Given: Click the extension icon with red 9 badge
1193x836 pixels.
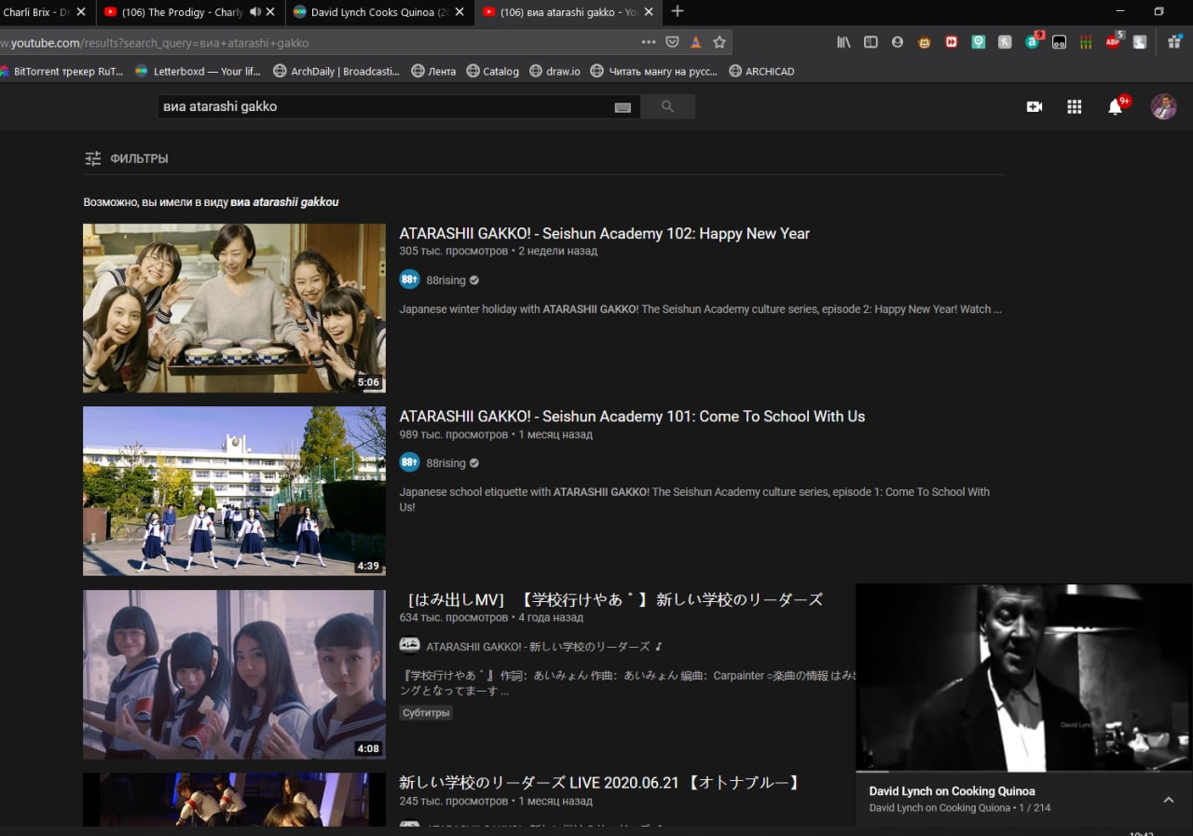Looking at the screenshot, I should [x=1034, y=41].
